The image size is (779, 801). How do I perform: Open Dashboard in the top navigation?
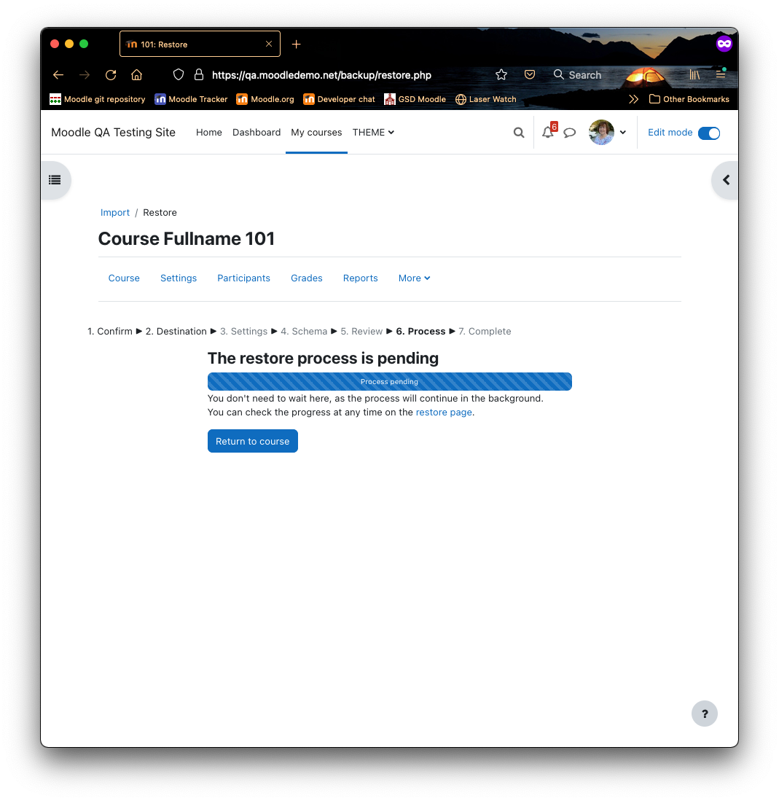257,133
